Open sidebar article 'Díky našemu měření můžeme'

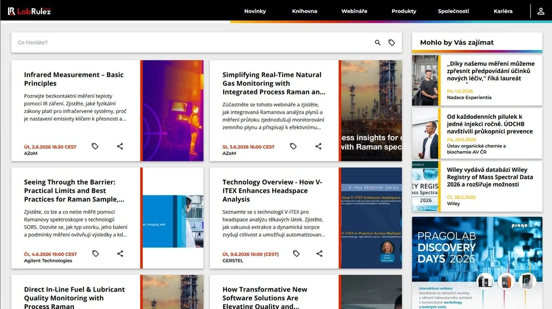pyautogui.click(x=491, y=71)
